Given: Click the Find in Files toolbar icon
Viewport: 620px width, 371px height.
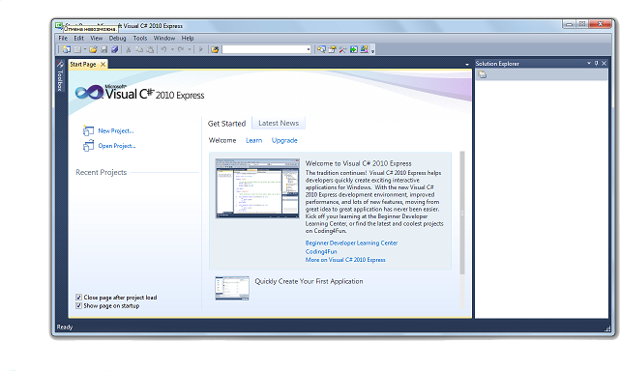Looking at the screenshot, I should pyautogui.click(x=215, y=49).
